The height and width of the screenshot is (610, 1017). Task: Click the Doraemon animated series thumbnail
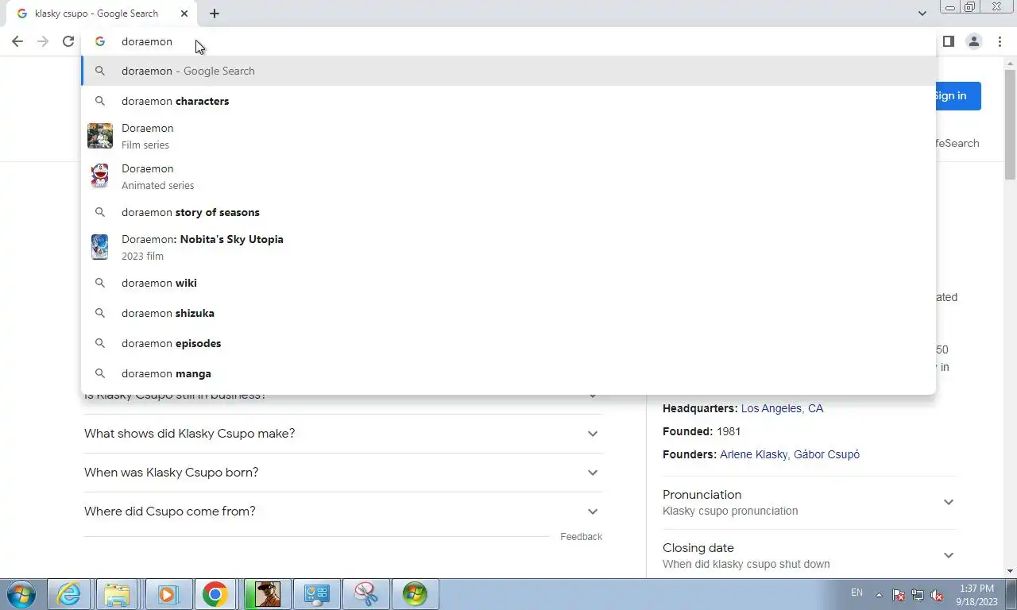100,176
